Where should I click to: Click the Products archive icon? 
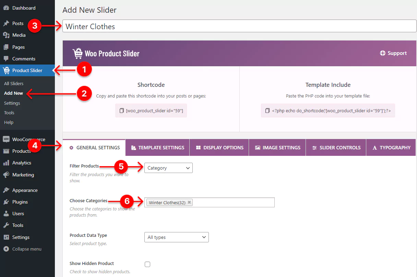[6, 151]
